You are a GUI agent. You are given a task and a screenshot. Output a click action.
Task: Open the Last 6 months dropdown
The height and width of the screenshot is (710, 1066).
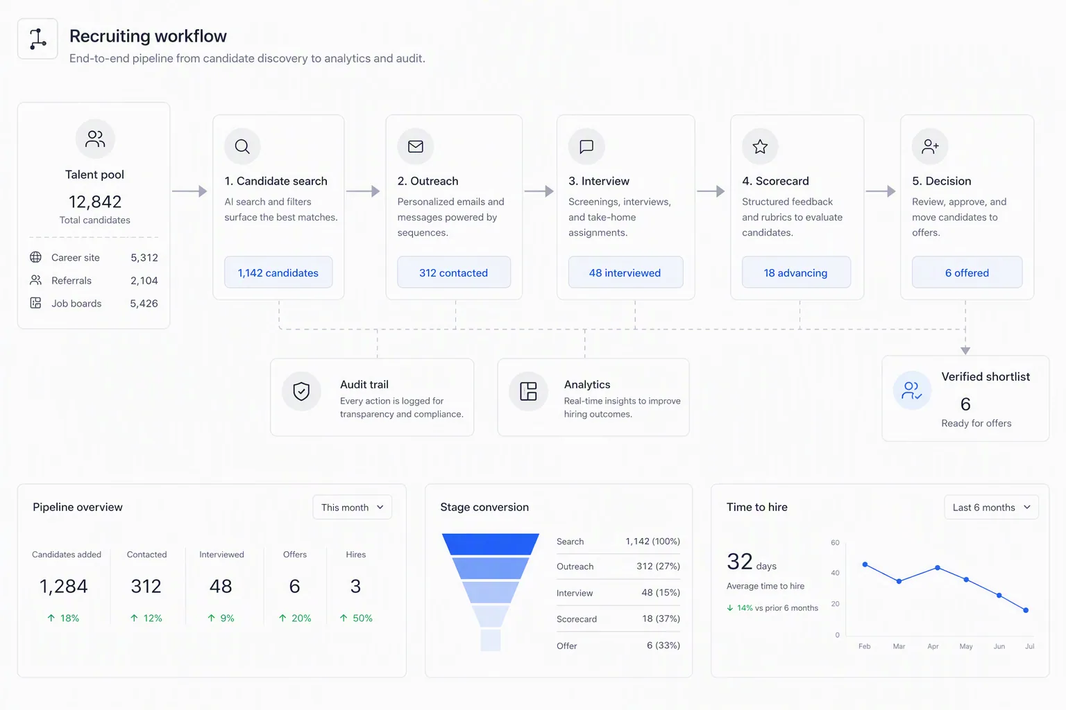991,508
